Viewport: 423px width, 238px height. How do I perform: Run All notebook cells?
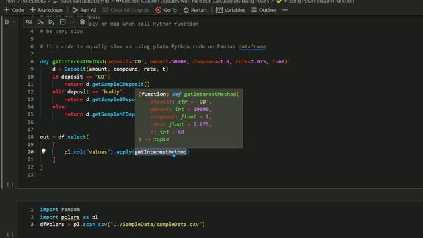84,10
